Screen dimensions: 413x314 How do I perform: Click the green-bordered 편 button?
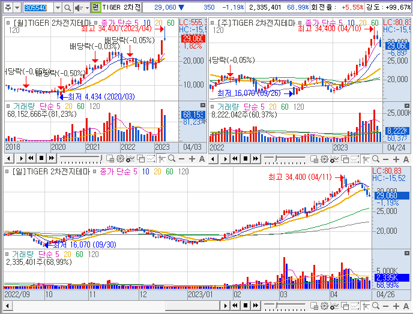point(95,7)
